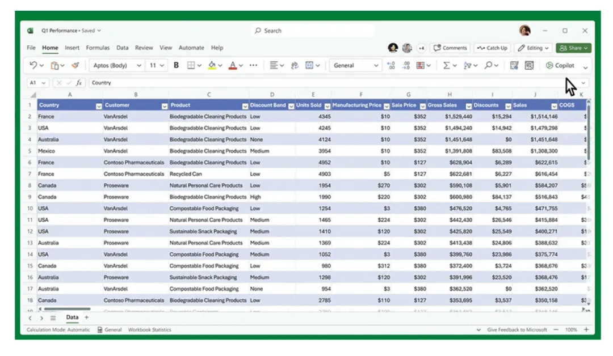Image resolution: width=613 pixels, height=356 pixels.
Task: Click the Find magnifier icon
Action: pyautogui.click(x=489, y=65)
